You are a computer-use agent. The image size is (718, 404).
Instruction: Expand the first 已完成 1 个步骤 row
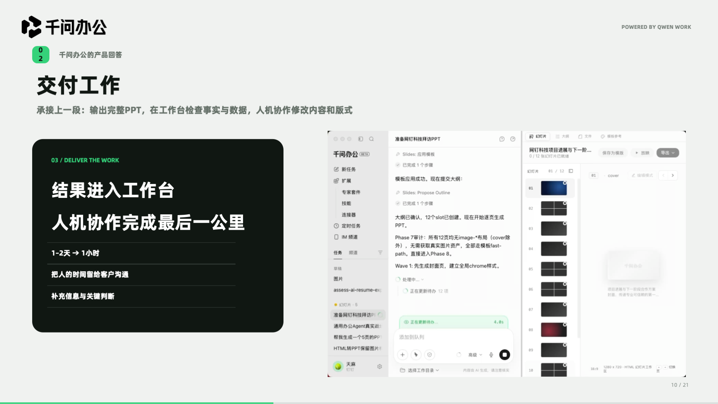[414, 165]
